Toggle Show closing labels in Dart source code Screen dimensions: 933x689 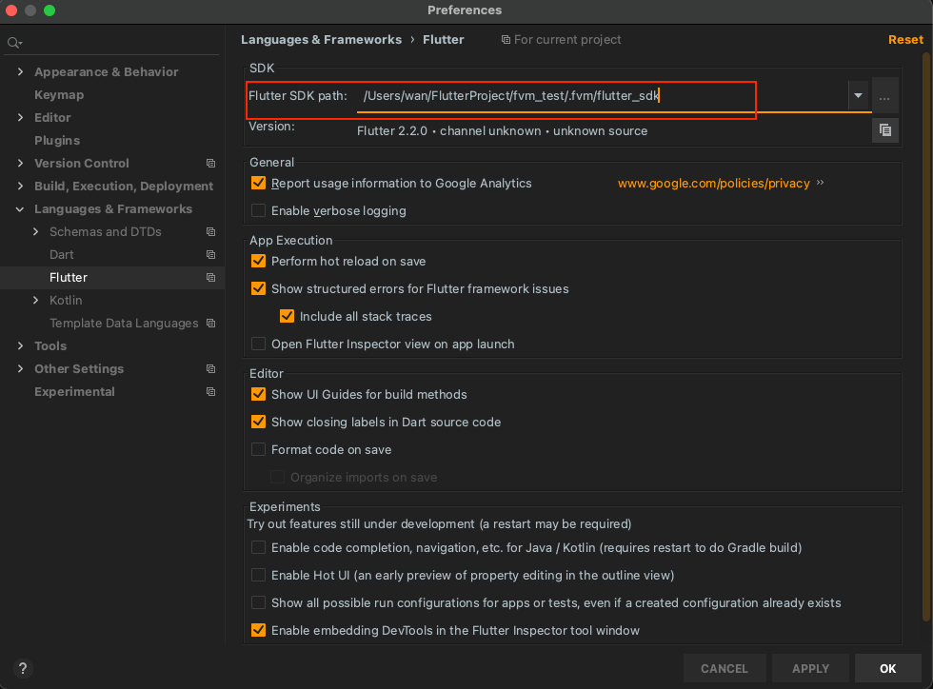point(258,422)
